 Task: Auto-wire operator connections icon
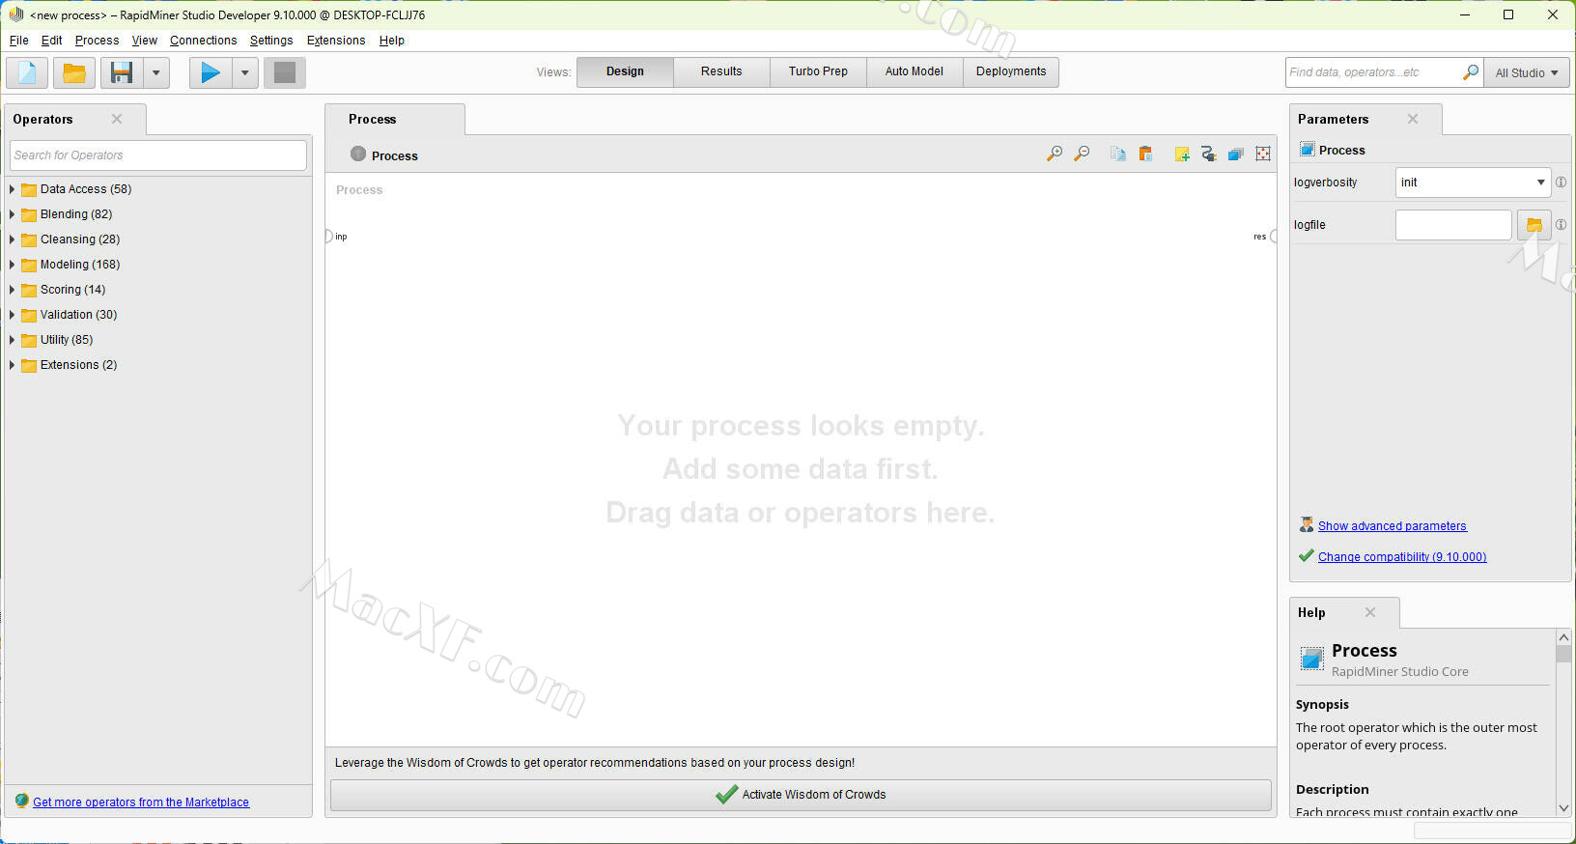(x=1208, y=154)
